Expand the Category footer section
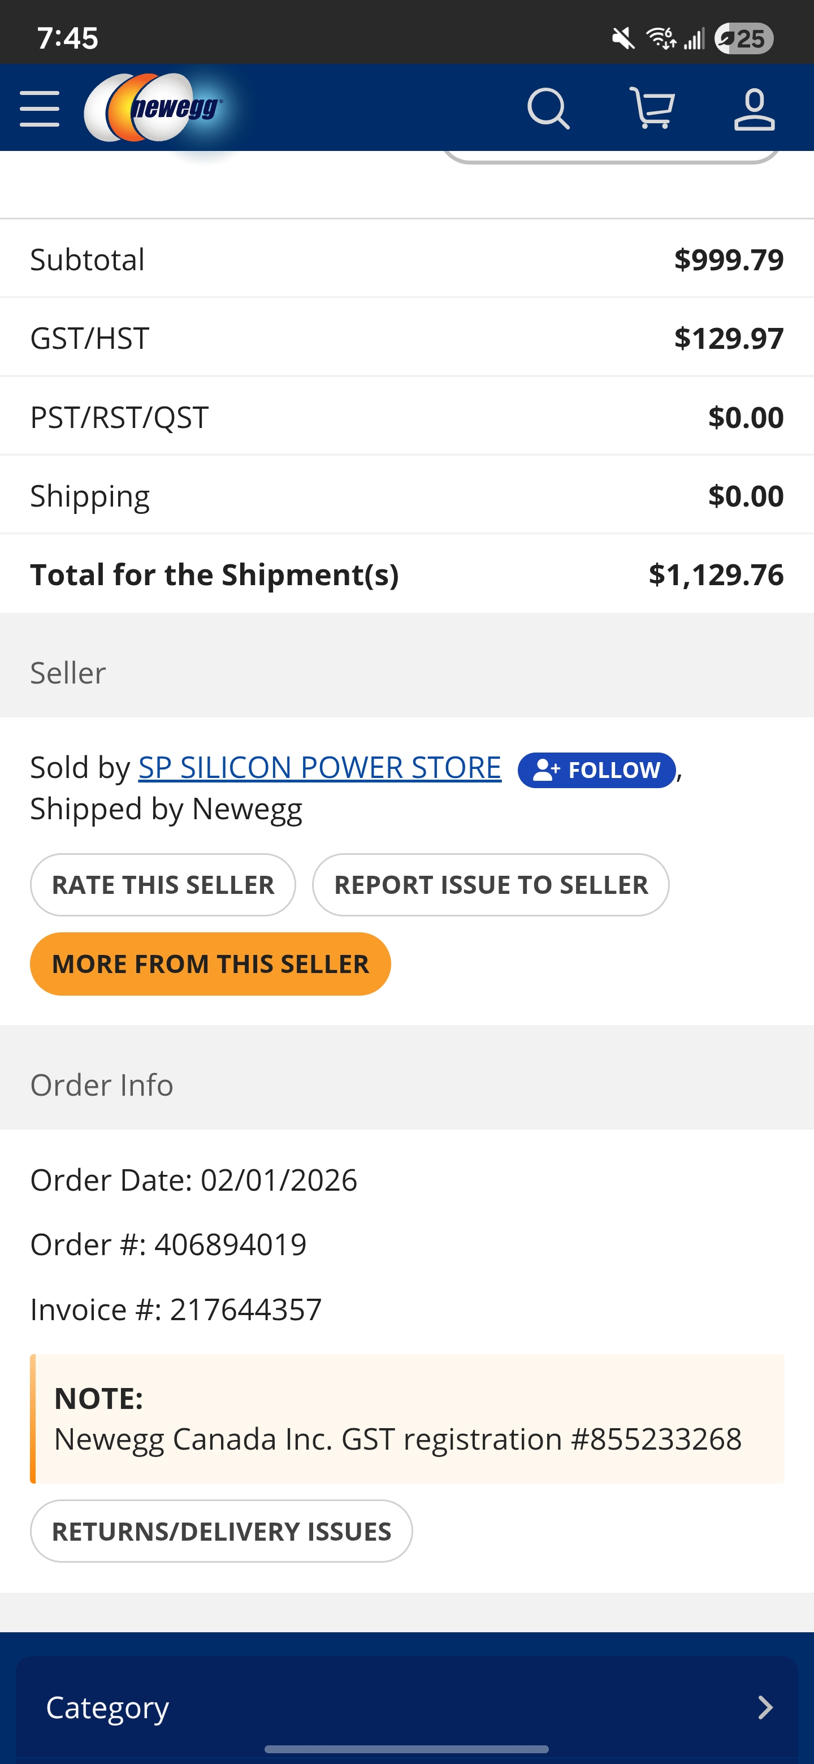Viewport: 814px width, 1764px height. pos(406,1706)
